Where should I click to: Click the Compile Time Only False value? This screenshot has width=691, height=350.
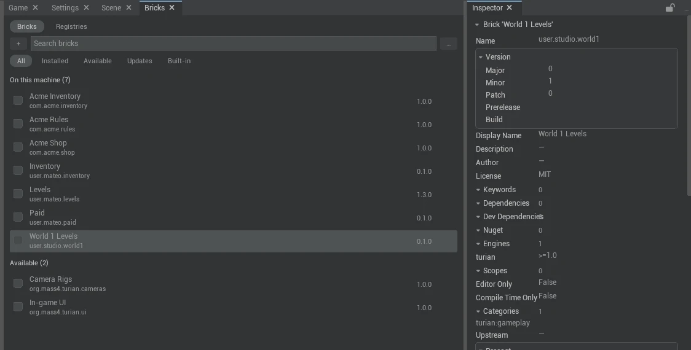tap(547, 296)
